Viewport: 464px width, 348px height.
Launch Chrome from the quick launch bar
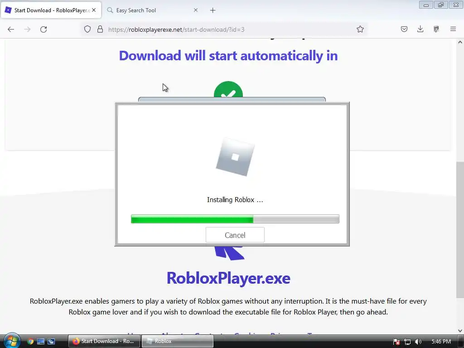(x=30, y=341)
